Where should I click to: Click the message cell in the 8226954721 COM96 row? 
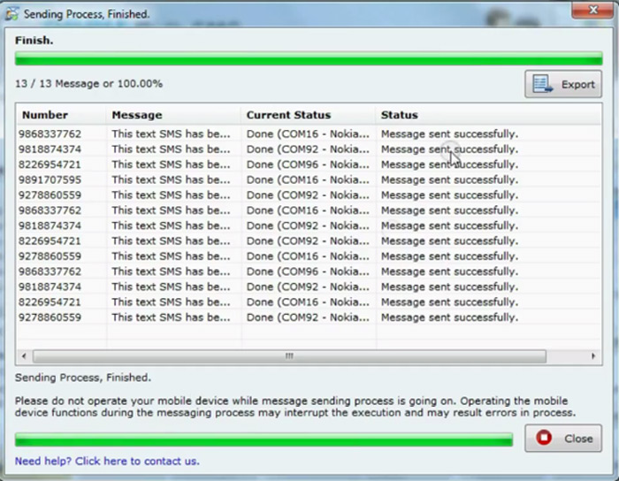[171, 164]
